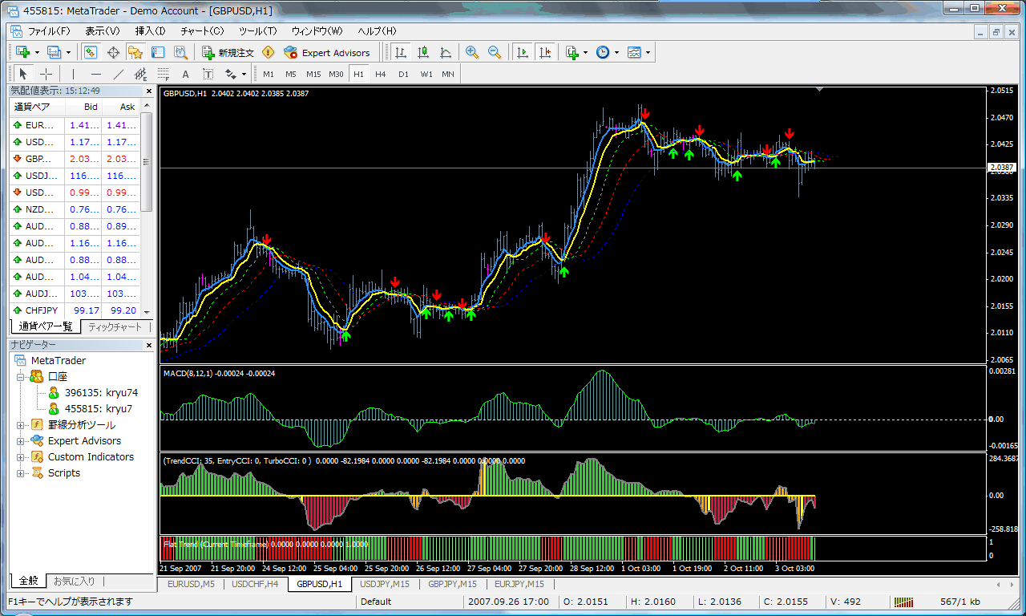Select the trendline drawing tool
The height and width of the screenshot is (616, 1026).
pyautogui.click(x=119, y=74)
